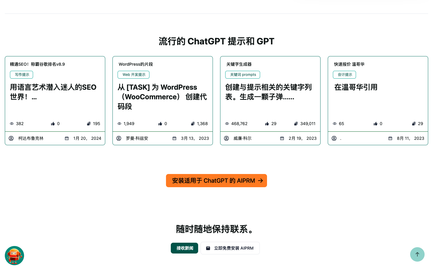Click the scroll-to-top arrow button
Screen dimensions: 433x270
(417, 254)
